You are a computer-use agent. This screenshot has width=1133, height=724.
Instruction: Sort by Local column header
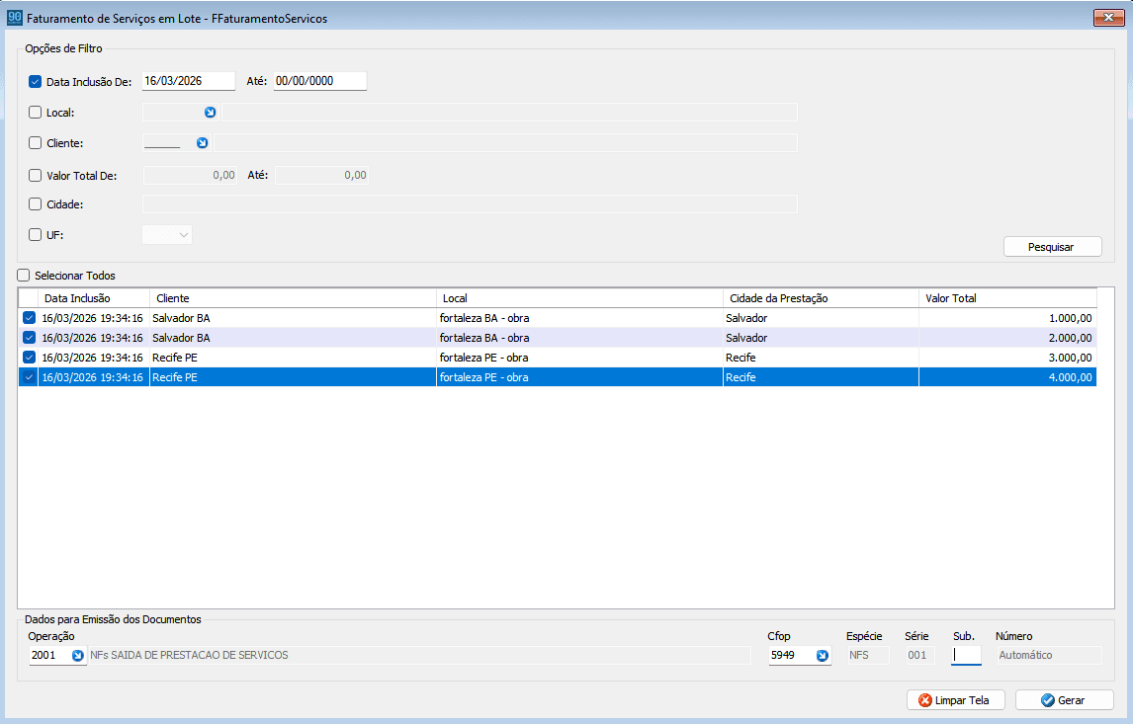(579, 297)
